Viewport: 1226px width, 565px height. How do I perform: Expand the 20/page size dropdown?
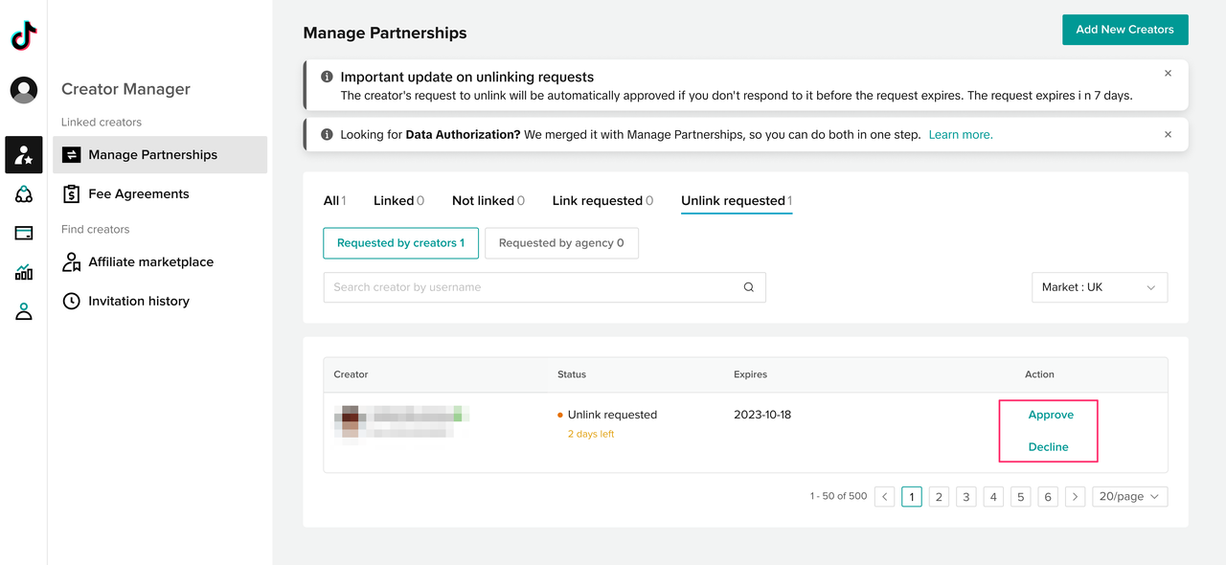(x=1129, y=496)
